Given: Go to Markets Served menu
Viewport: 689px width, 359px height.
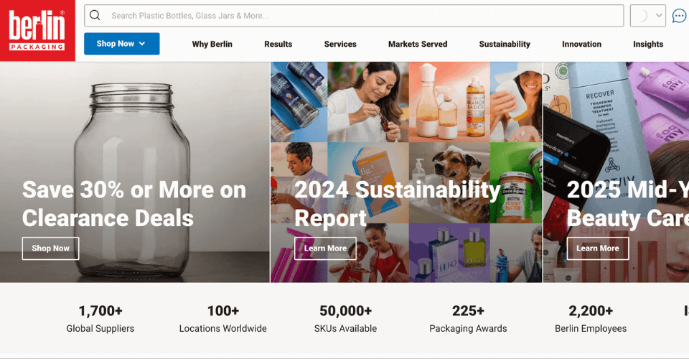Looking at the screenshot, I should click(x=418, y=44).
